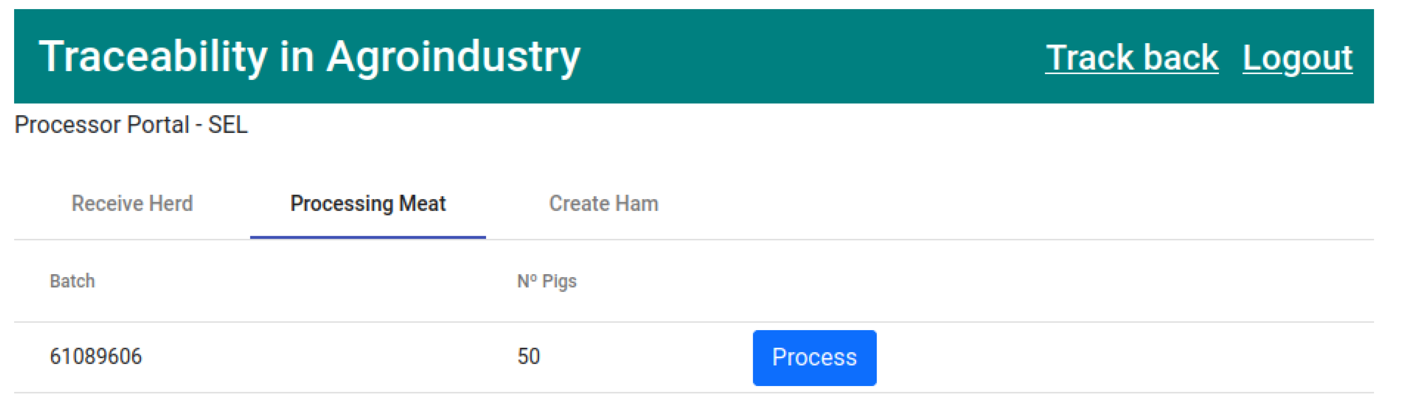Click empty header cell above Process button
Image resolution: width=1401 pixels, height=408 pixels.
click(814, 281)
